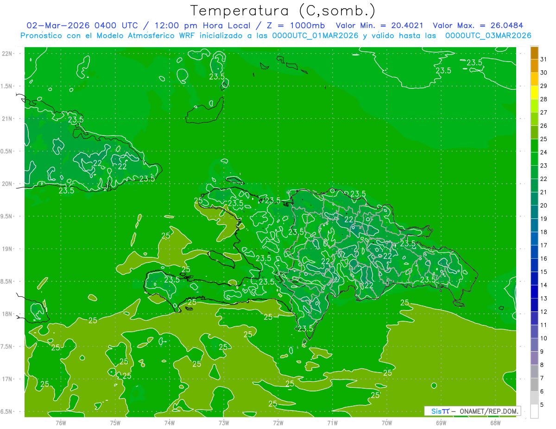The image size is (556, 429).
Task: Click the '25' color scale value
Action: [544, 139]
